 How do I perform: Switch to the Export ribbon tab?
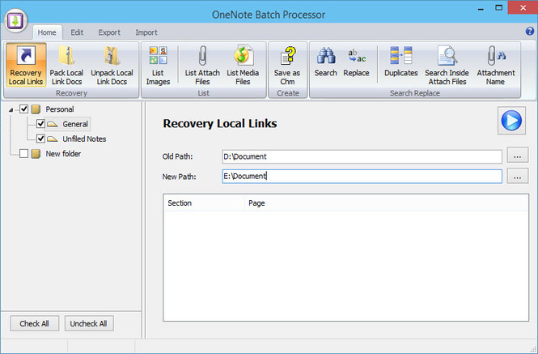109,32
